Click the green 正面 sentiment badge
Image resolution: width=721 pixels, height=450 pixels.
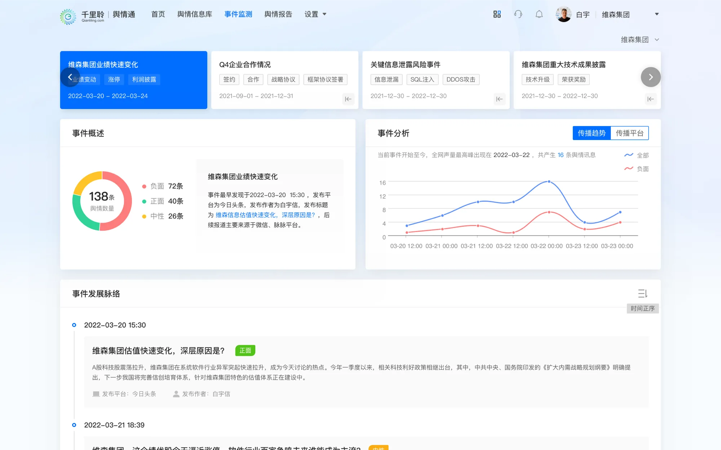pos(245,351)
